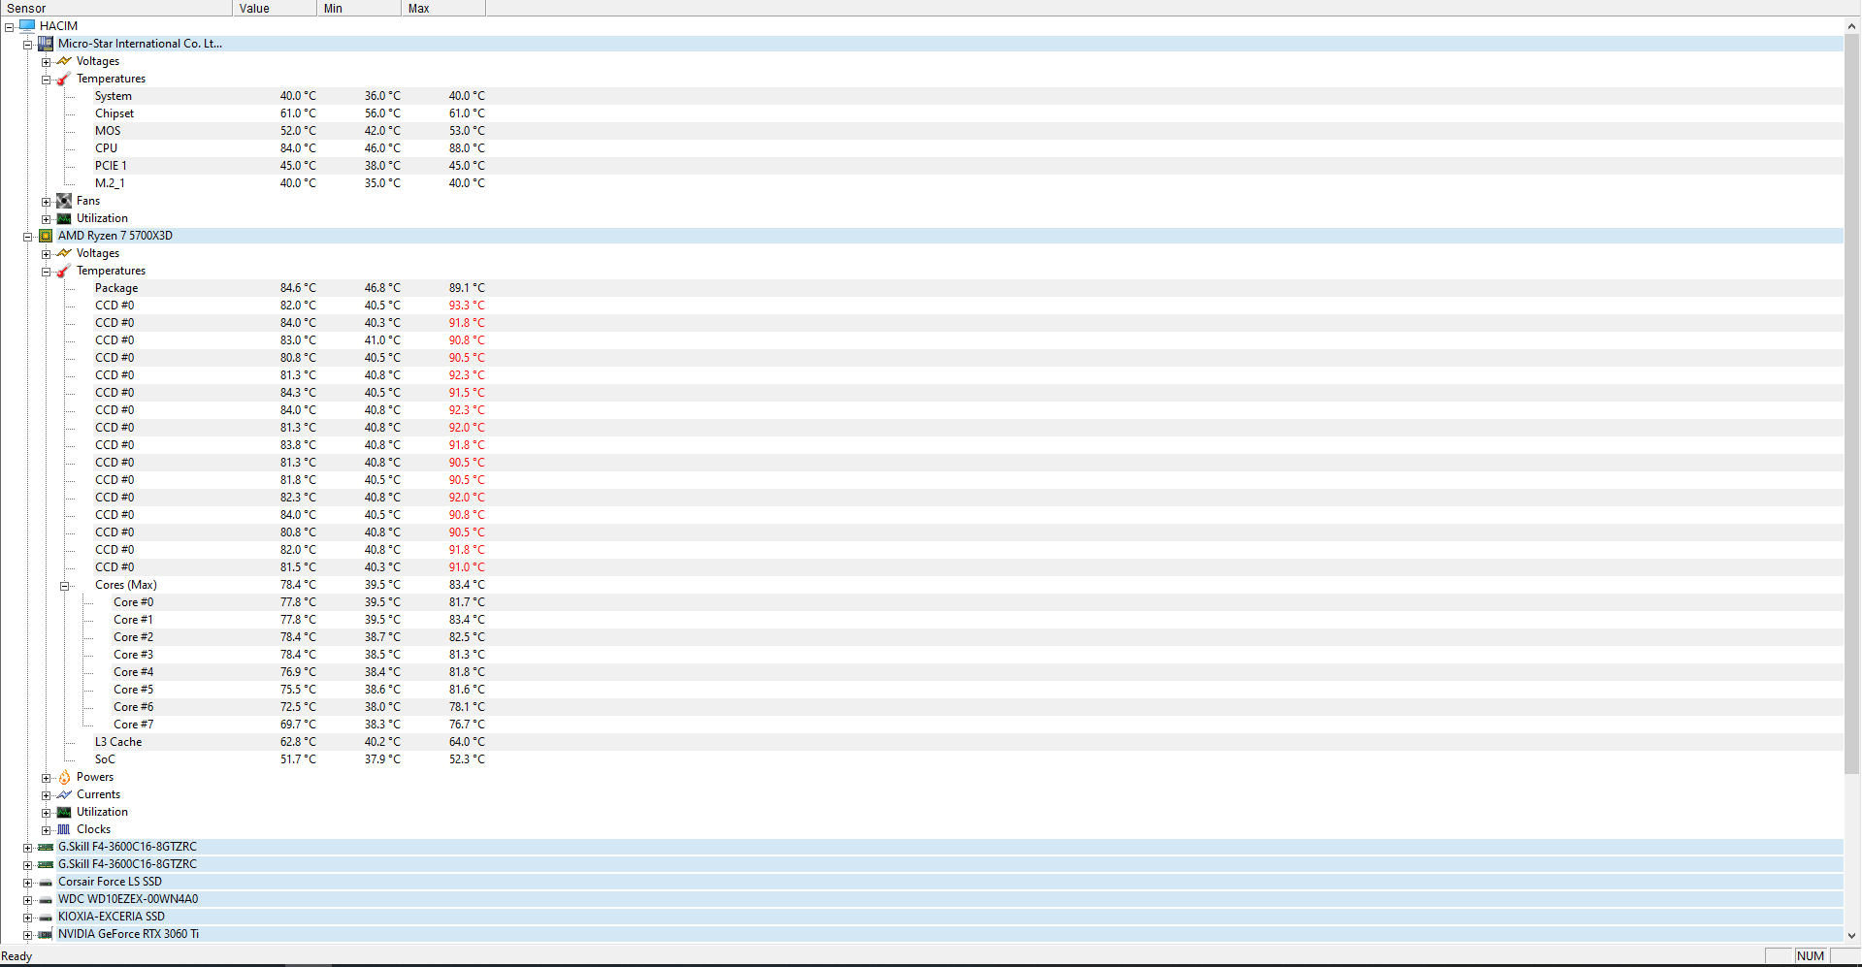Click the Min column header
Screen dimensions: 1862x967
(x=359, y=8)
